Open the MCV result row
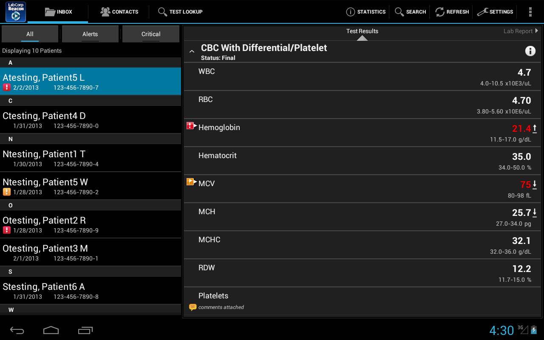The width and height of the screenshot is (544, 340). coord(362,189)
